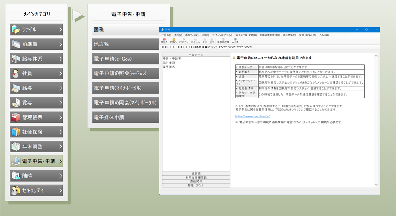Open the メッセージボックス(M) menu

click(x=222, y=35)
